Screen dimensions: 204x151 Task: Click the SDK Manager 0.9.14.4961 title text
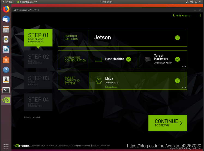[26, 10]
